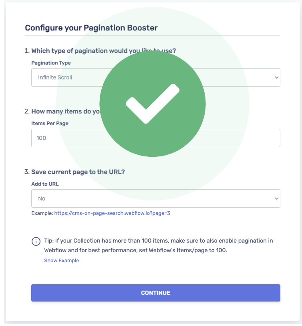Click the Configure your Pagination Booster heading
Screen dimensions: 302x326
click(91, 28)
